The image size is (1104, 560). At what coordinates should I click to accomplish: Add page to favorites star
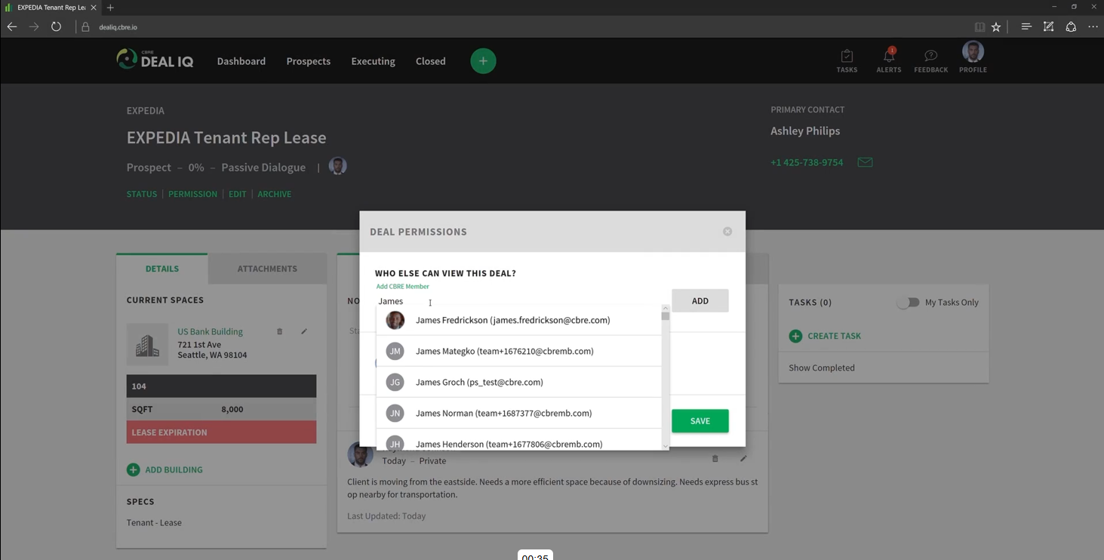click(x=996, y=26)
